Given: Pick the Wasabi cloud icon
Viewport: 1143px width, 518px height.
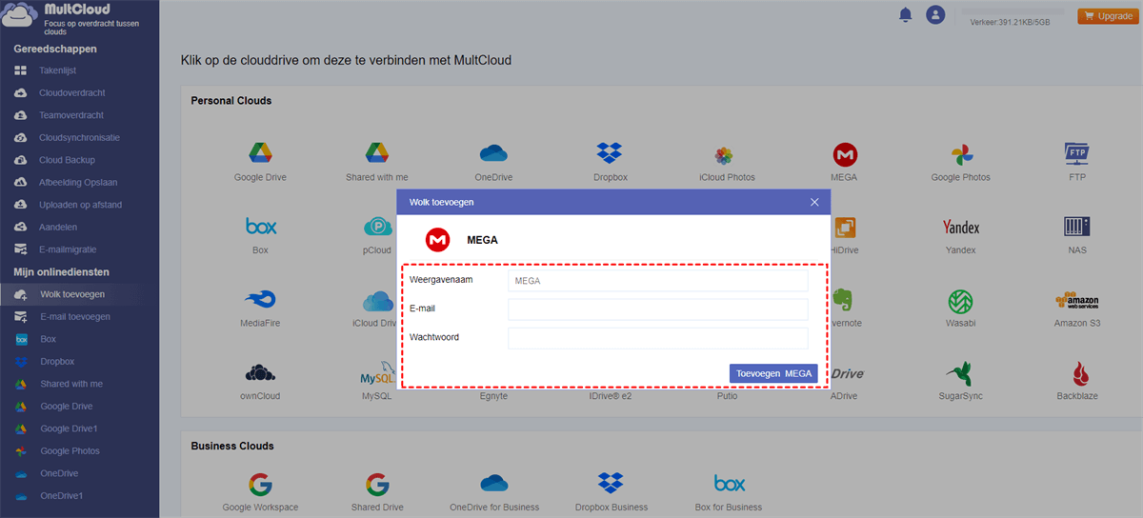Looking at the screenshot, I should pos(960,301).
